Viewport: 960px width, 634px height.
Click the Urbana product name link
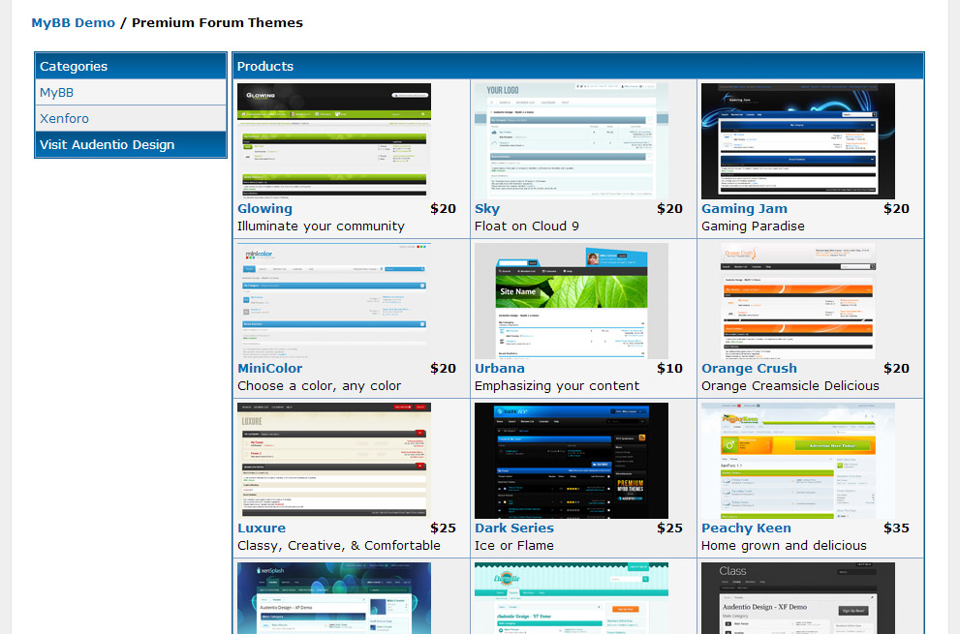tap(500, 369)
